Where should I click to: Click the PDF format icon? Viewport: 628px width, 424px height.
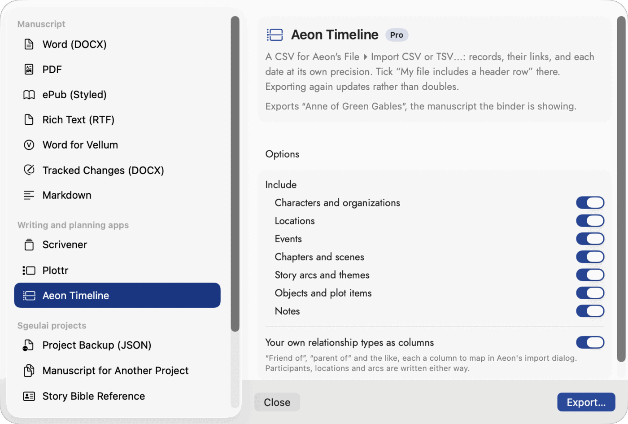tap(29, 69)
